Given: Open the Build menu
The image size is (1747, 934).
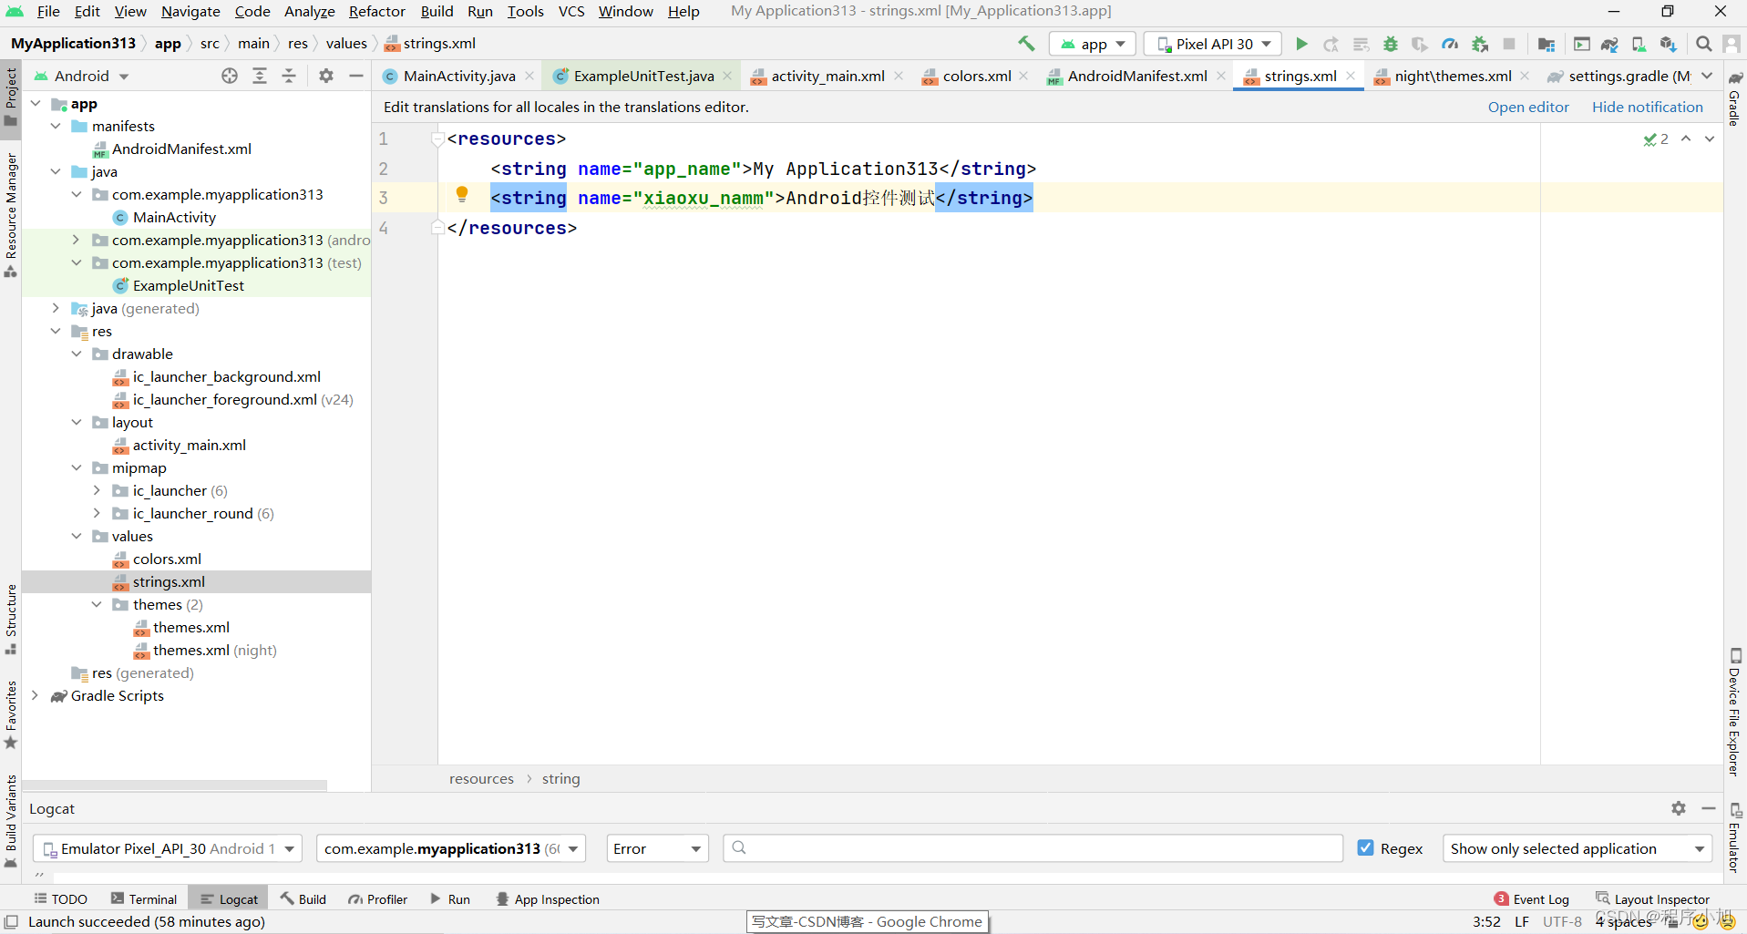Looking at the screenshot, I should [x=437, y=11].
